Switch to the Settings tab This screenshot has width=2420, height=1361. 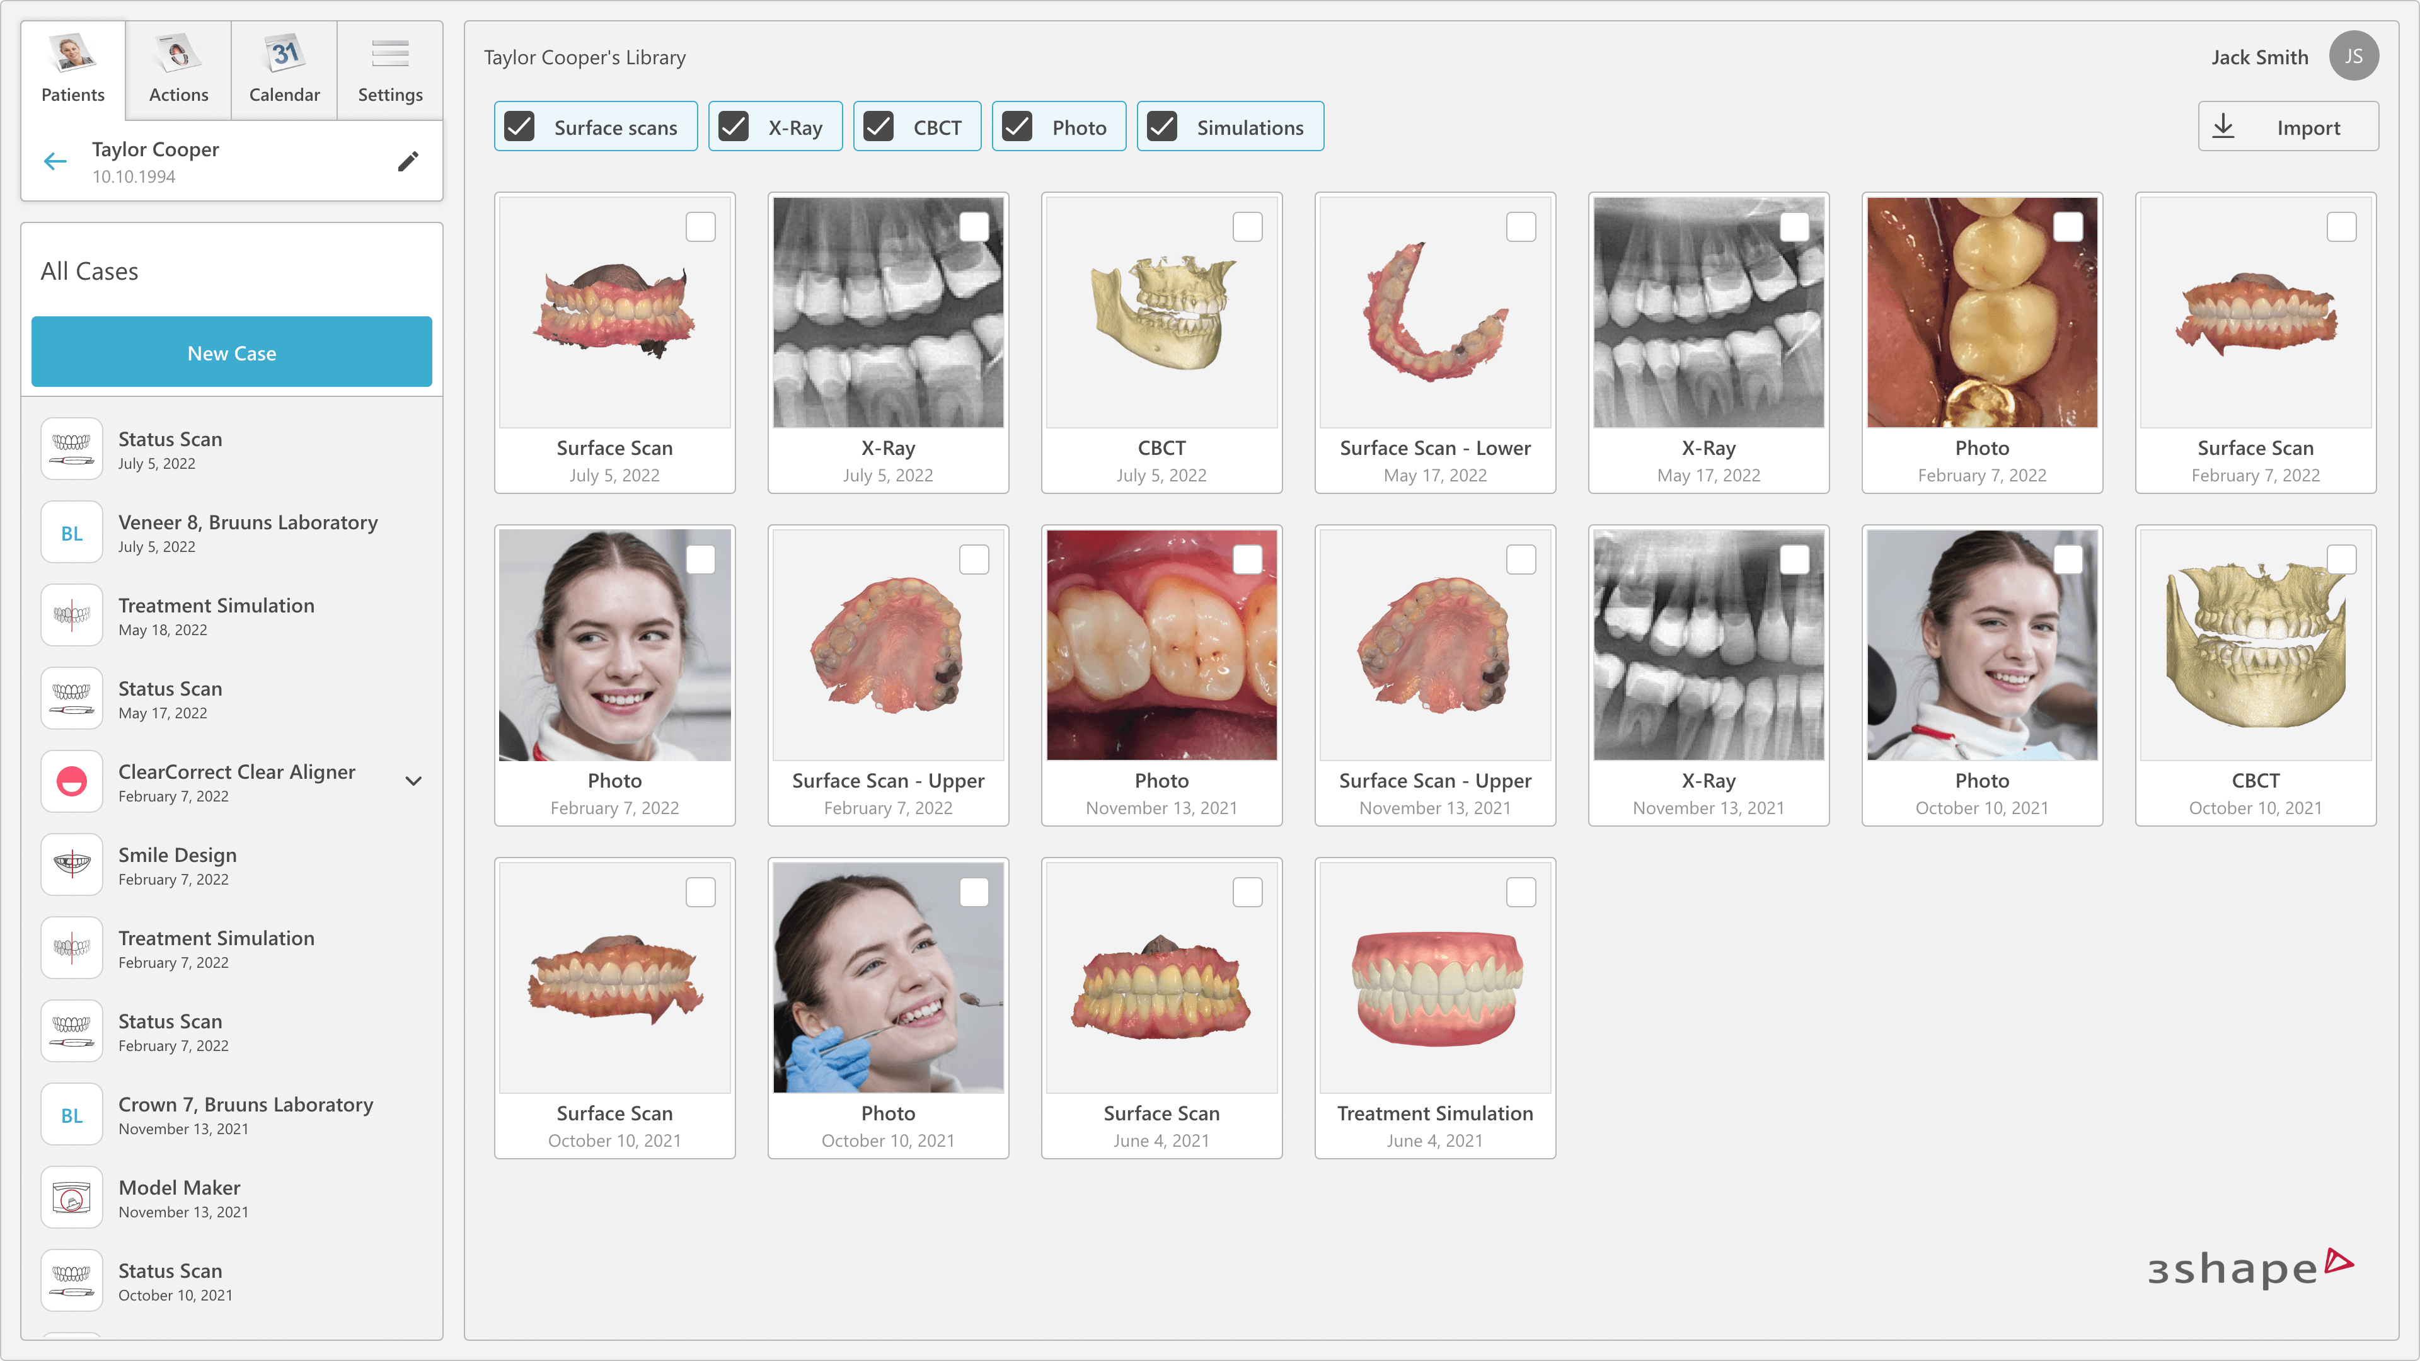point(390,71)
